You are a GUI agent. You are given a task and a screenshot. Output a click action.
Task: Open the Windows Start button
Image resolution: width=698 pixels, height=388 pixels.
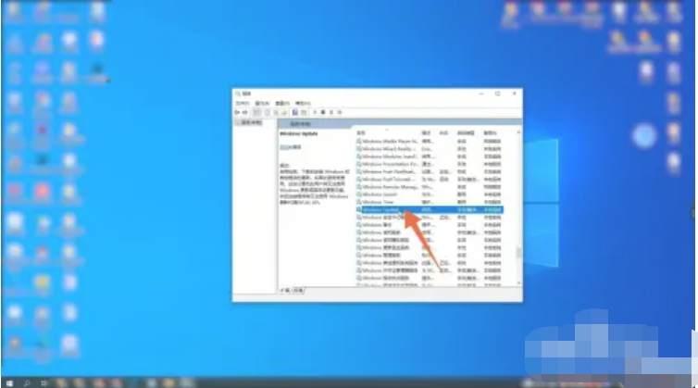pyautogui.click(x=7, y=381)
